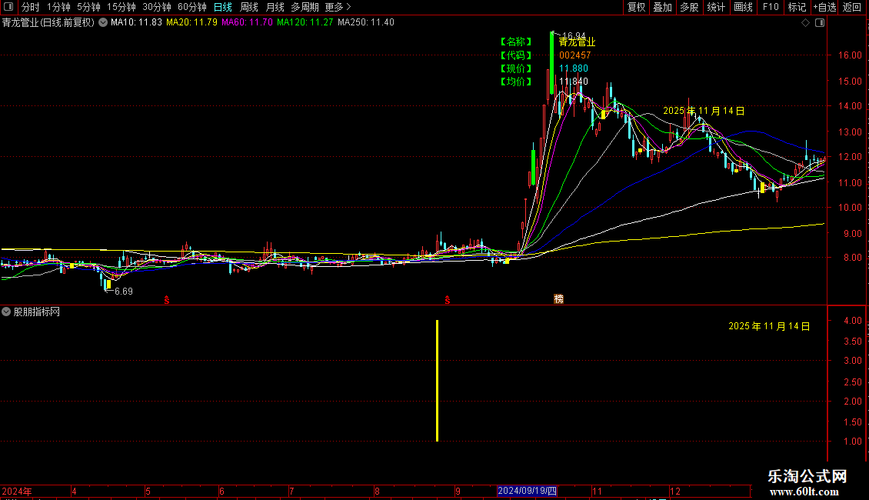Click the 榜 marker icon on the chart
The height and width of the screenshot is (500, 869).
tap(558, 298)
